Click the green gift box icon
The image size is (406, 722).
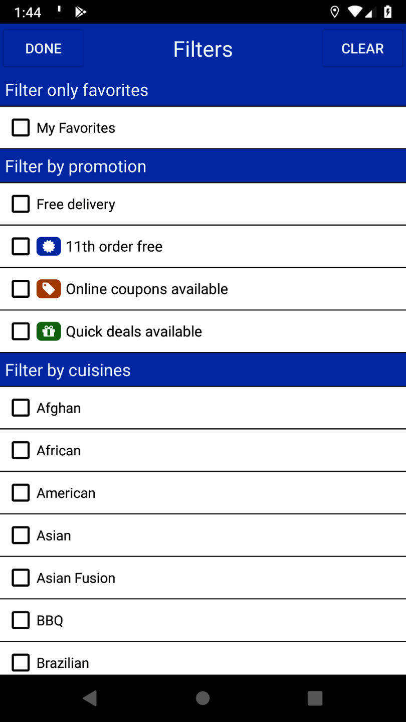pos(48,331)
